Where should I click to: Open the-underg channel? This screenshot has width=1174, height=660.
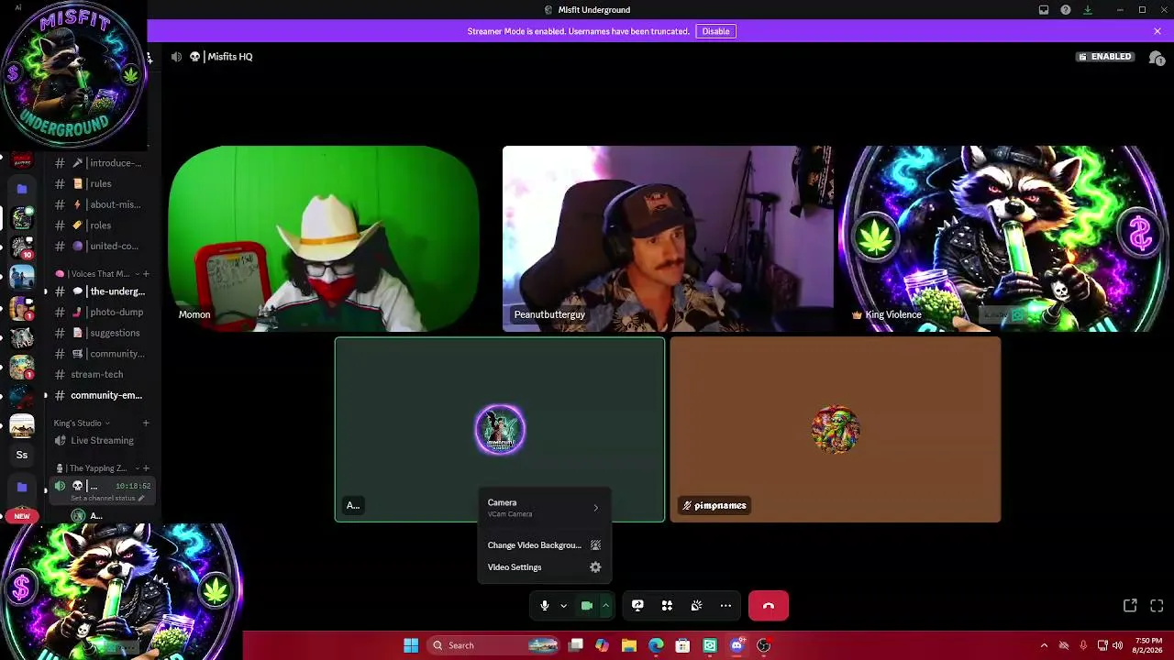coord(101,291)
